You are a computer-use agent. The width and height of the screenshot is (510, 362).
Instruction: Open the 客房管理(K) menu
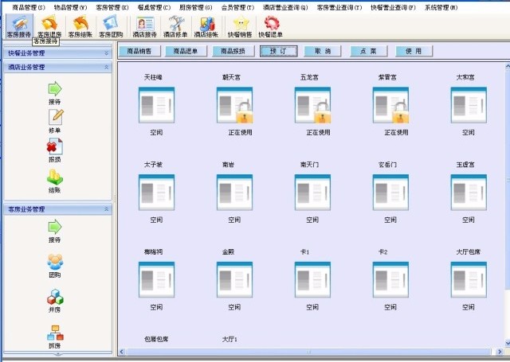point(112,7)
